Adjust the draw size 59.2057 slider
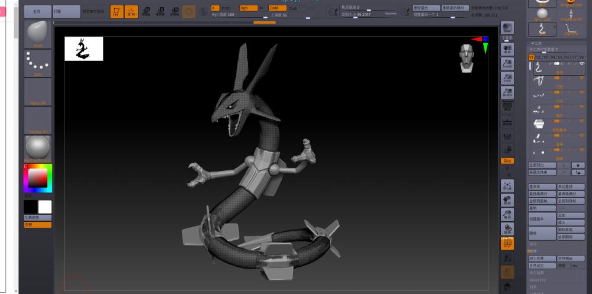 (369, 15)
